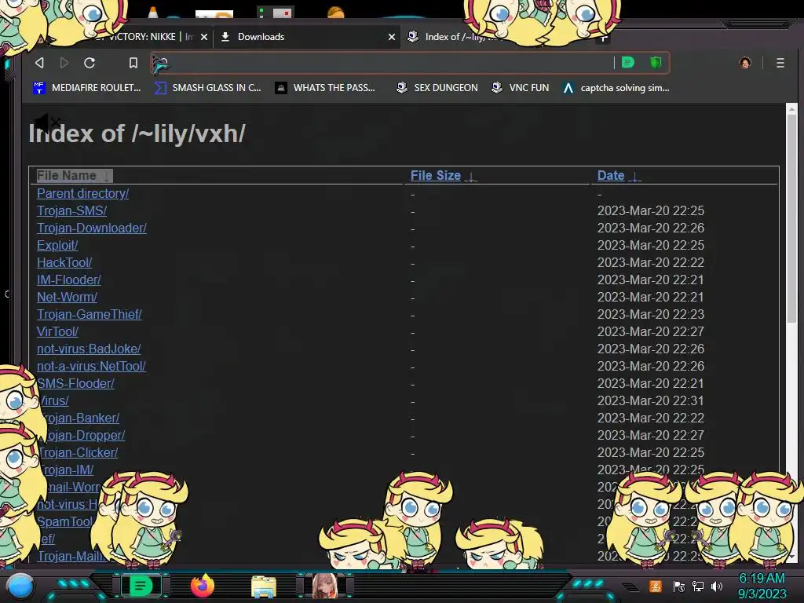Open the Action Center flag icon
This screenshot has height=603, width=804.
click(x=679, y=587)
